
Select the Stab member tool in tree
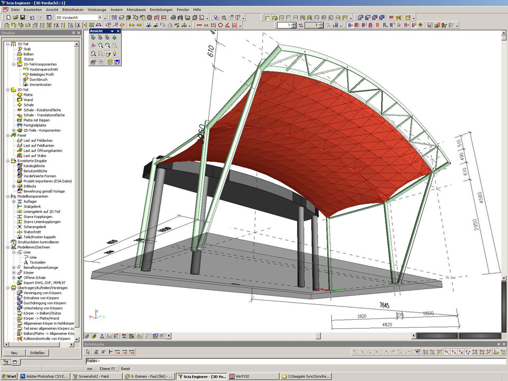click(x=27, y=49)
